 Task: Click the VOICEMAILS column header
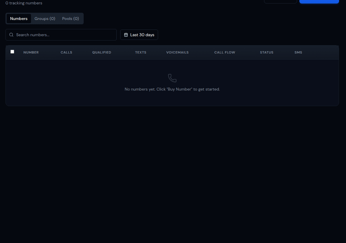pyautogui.click(x=177, y=53)
